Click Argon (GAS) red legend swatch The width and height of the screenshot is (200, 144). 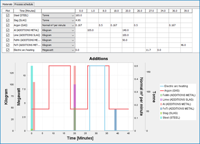[162, 91]
